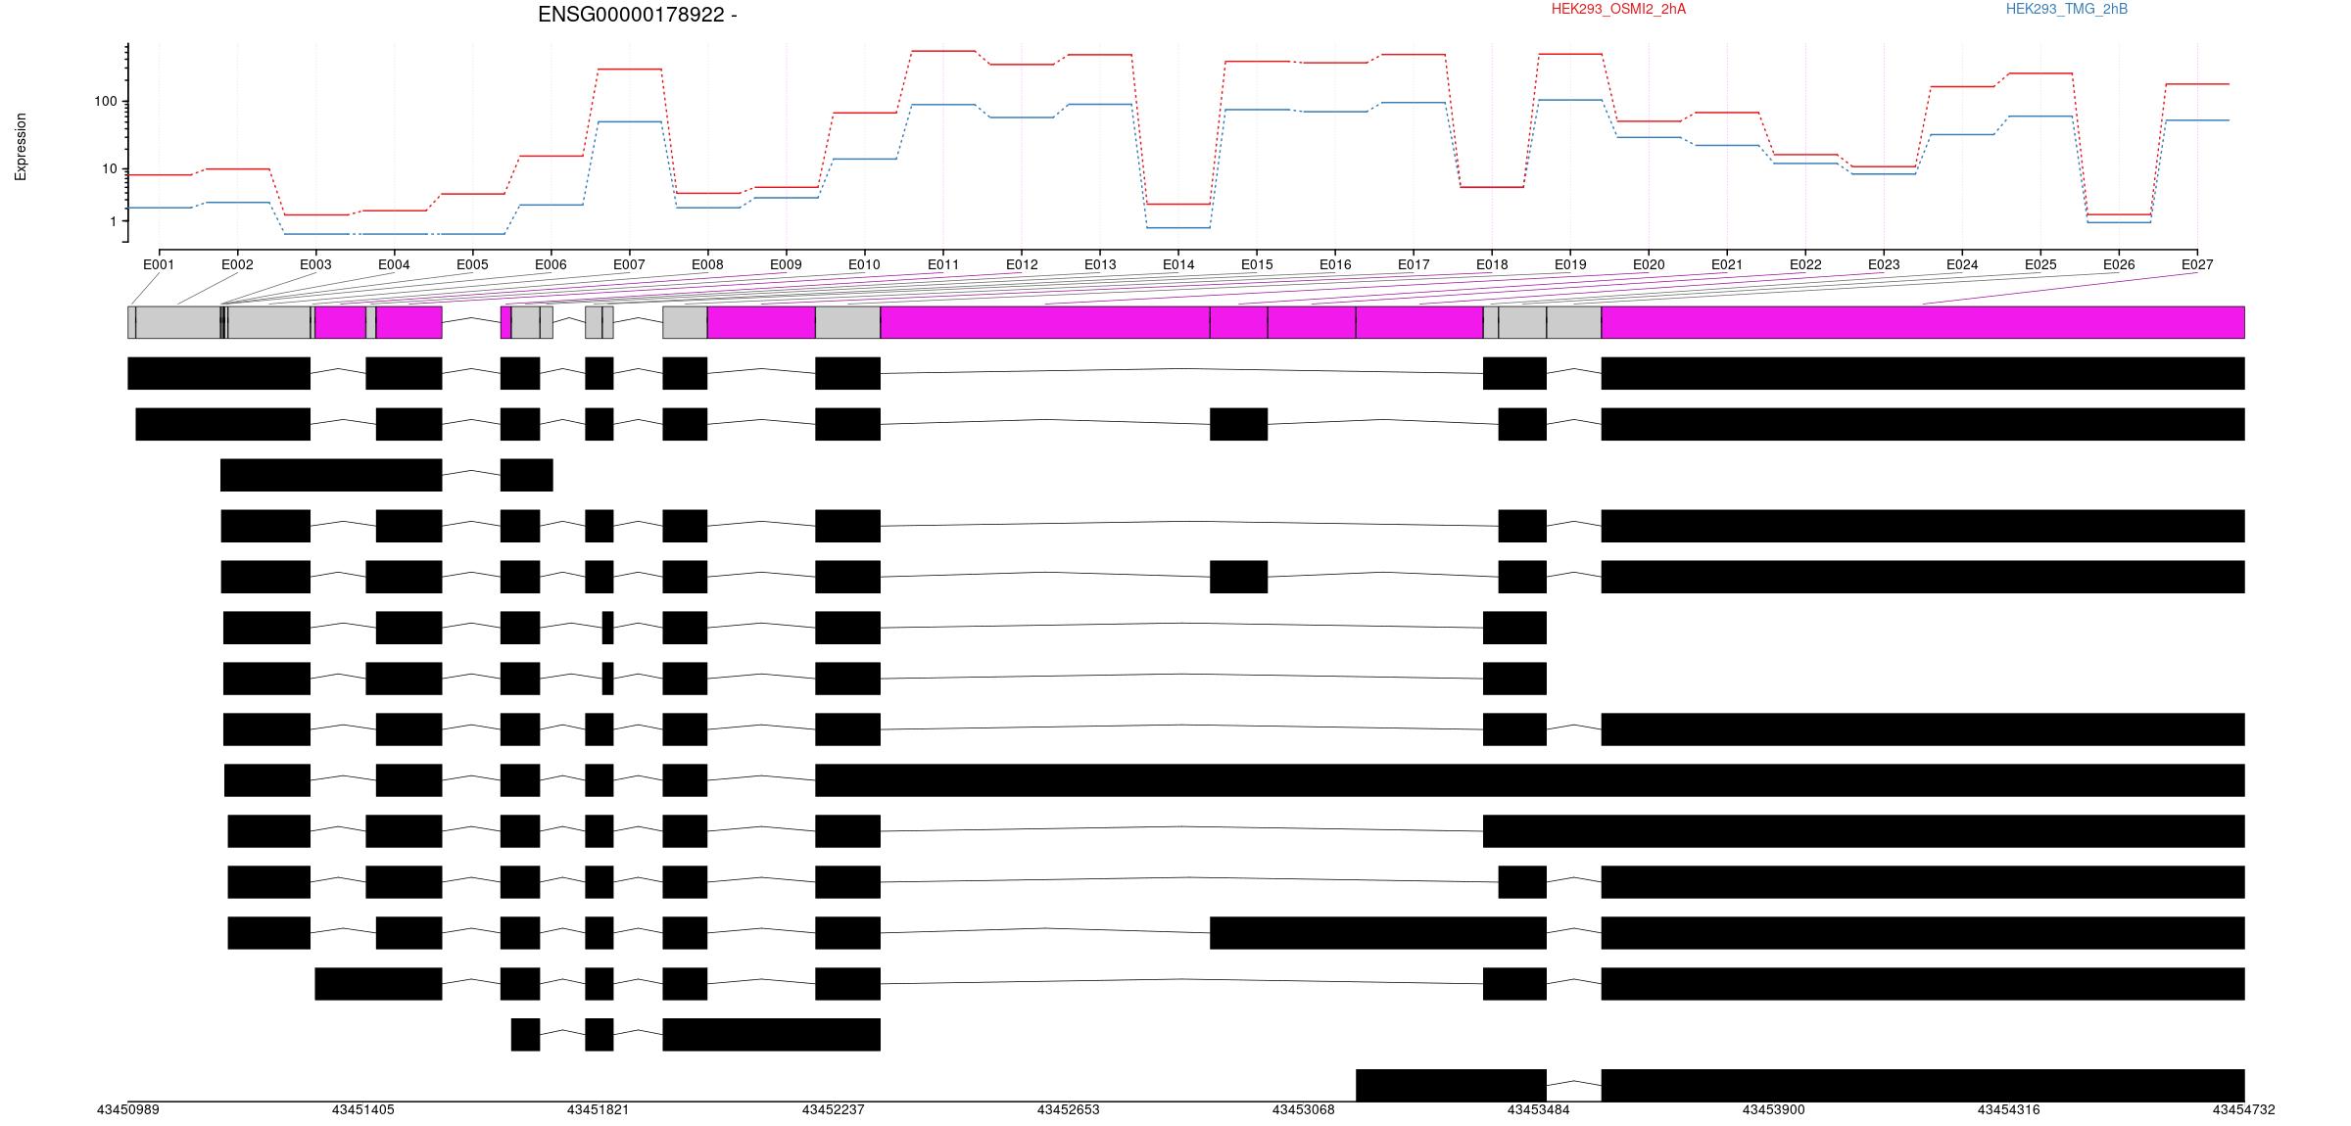
Task: Select exon label E027
Action: pos(2197,264)
